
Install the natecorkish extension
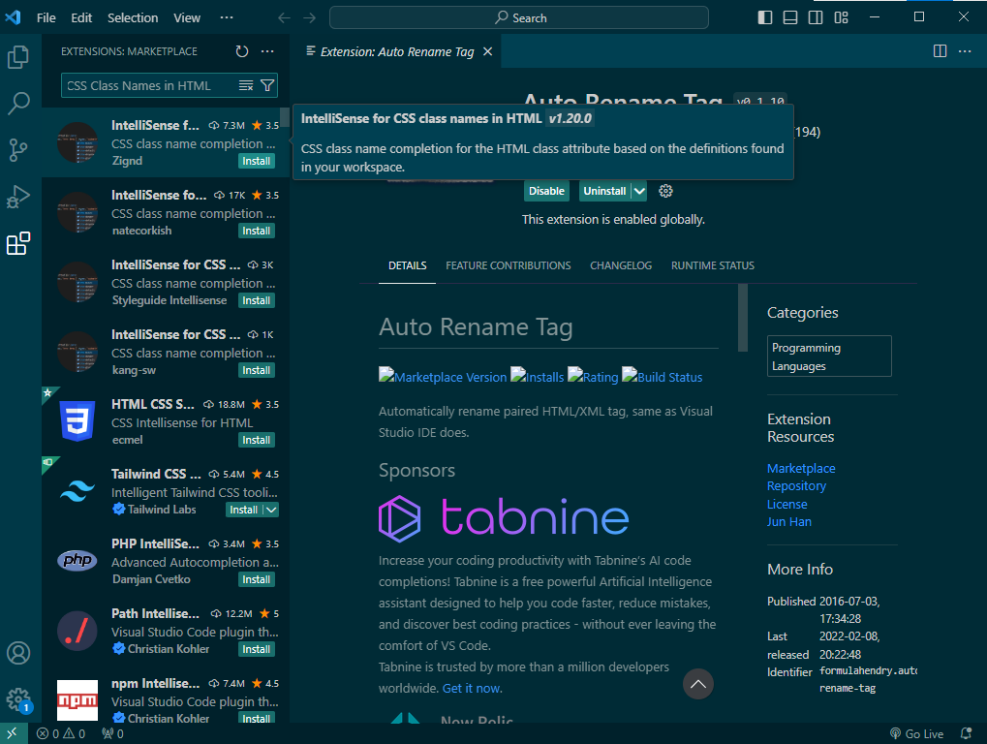(256, 231)
